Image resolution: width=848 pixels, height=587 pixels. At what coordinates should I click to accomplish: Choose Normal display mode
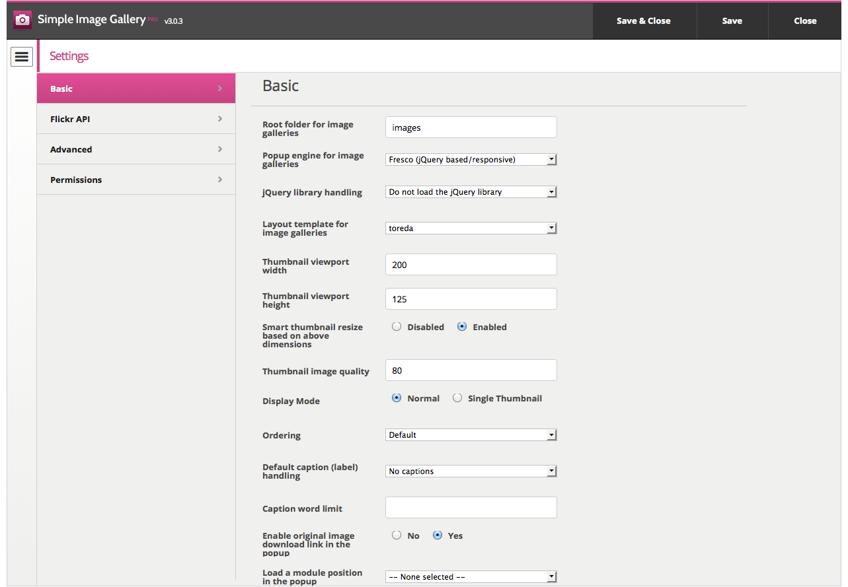(397, 397)
